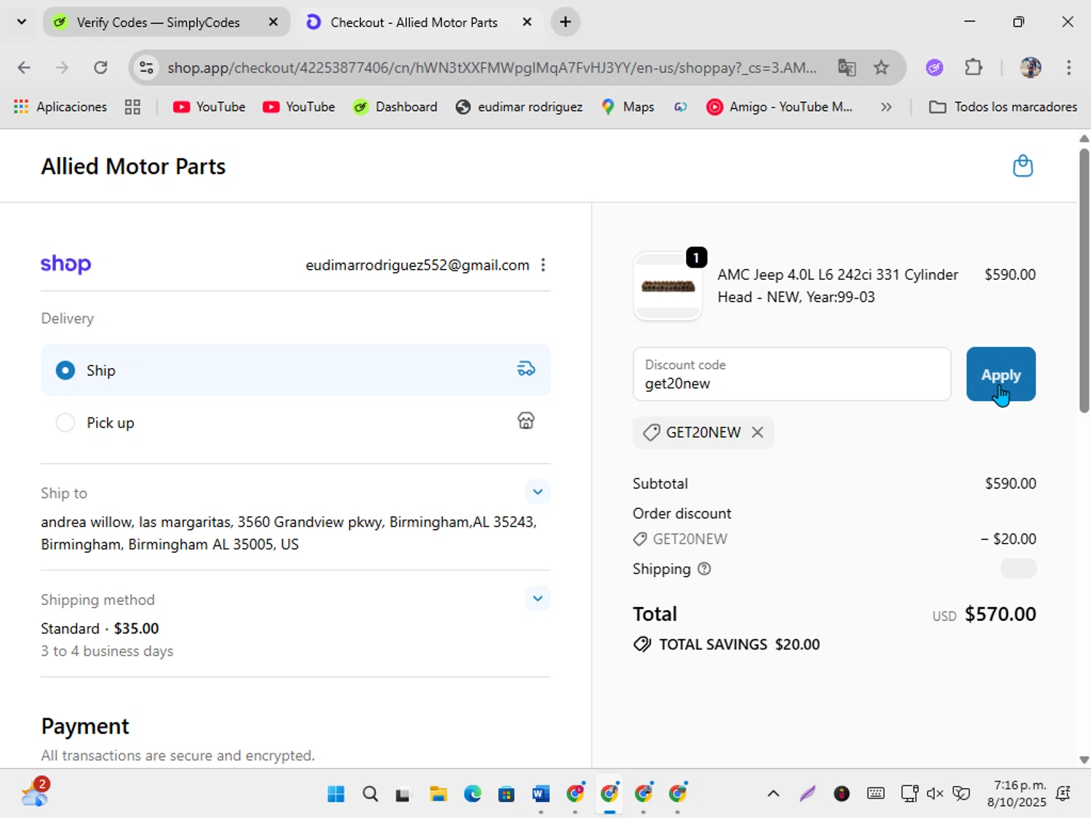Open the Dashboard bookmark

(396, 107)
